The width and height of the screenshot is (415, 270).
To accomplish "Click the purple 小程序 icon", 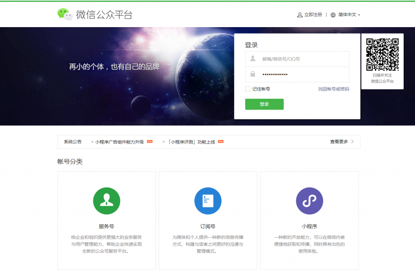I will coord(309,201).
